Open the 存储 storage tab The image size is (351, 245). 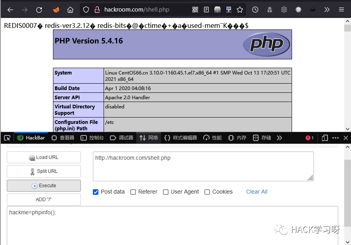tap(262, 138)
